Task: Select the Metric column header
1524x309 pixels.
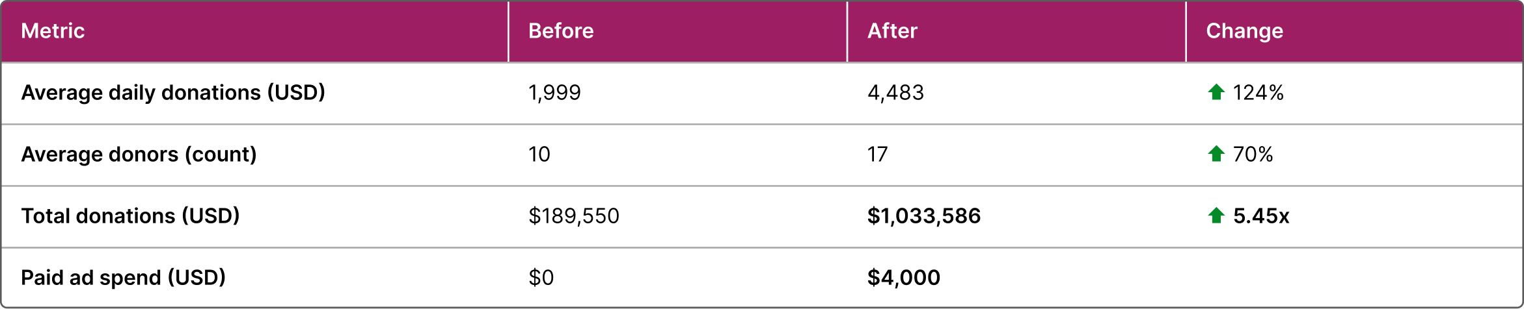Action: (53, 31)
